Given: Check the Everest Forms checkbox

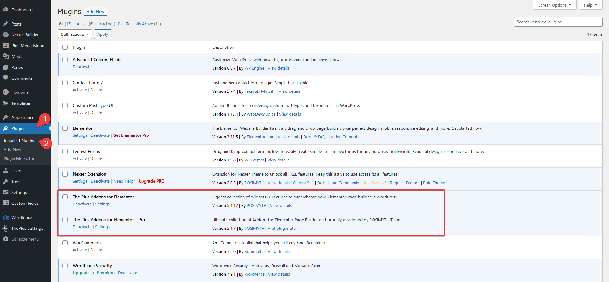Looking at the screenshot, I should (x=65, y=151).
